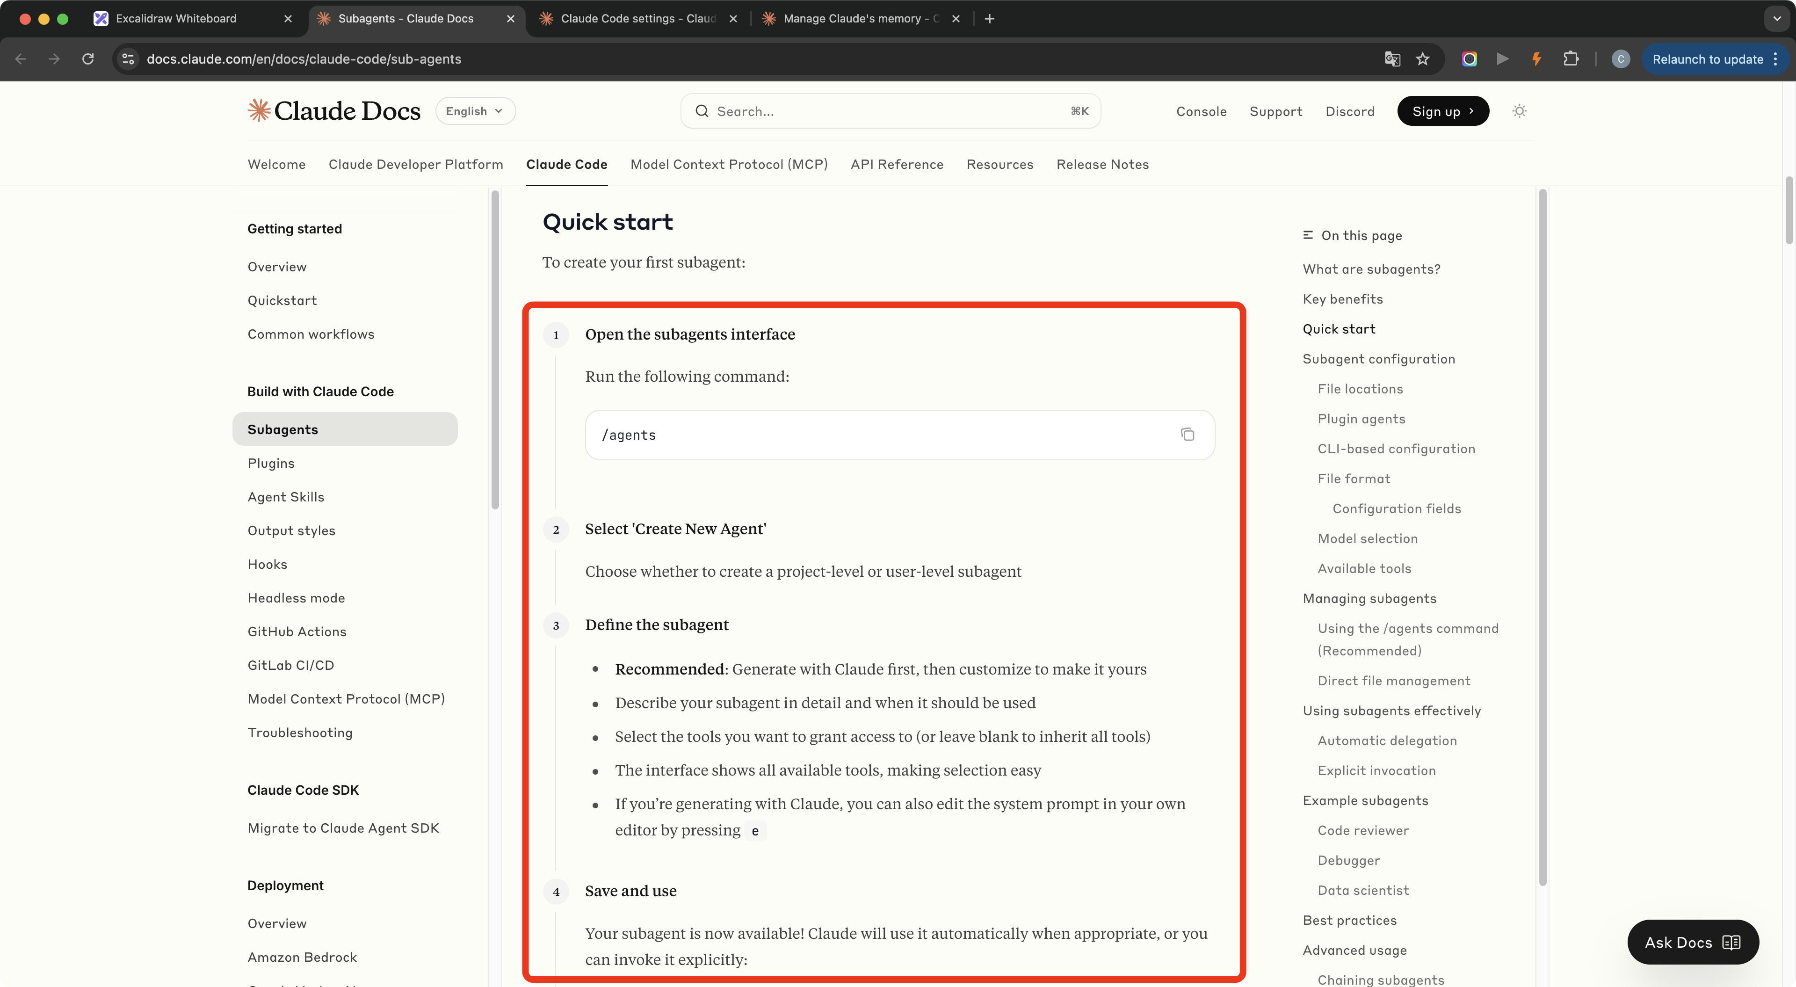Open Plugins page in sidebar
The height and width of the screenshot is (987, 1796).
click(x=270, y=463)
